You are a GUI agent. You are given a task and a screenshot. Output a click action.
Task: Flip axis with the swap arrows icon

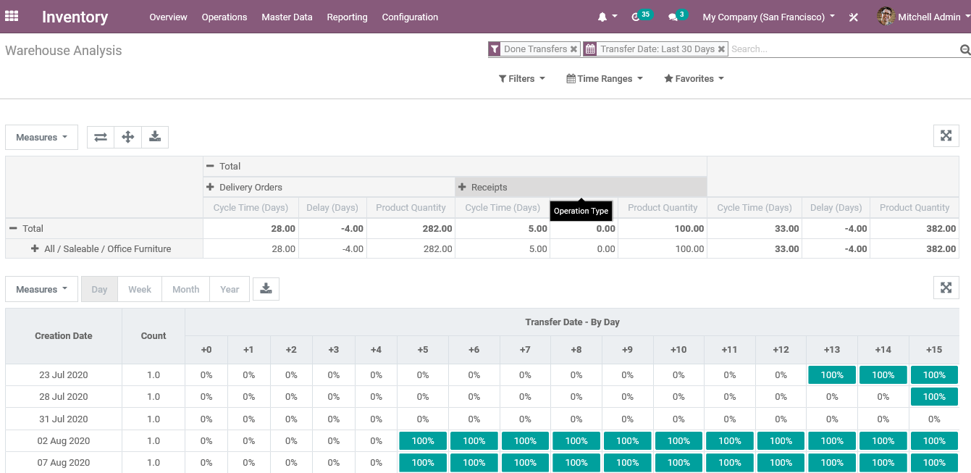tap(101, 137)
